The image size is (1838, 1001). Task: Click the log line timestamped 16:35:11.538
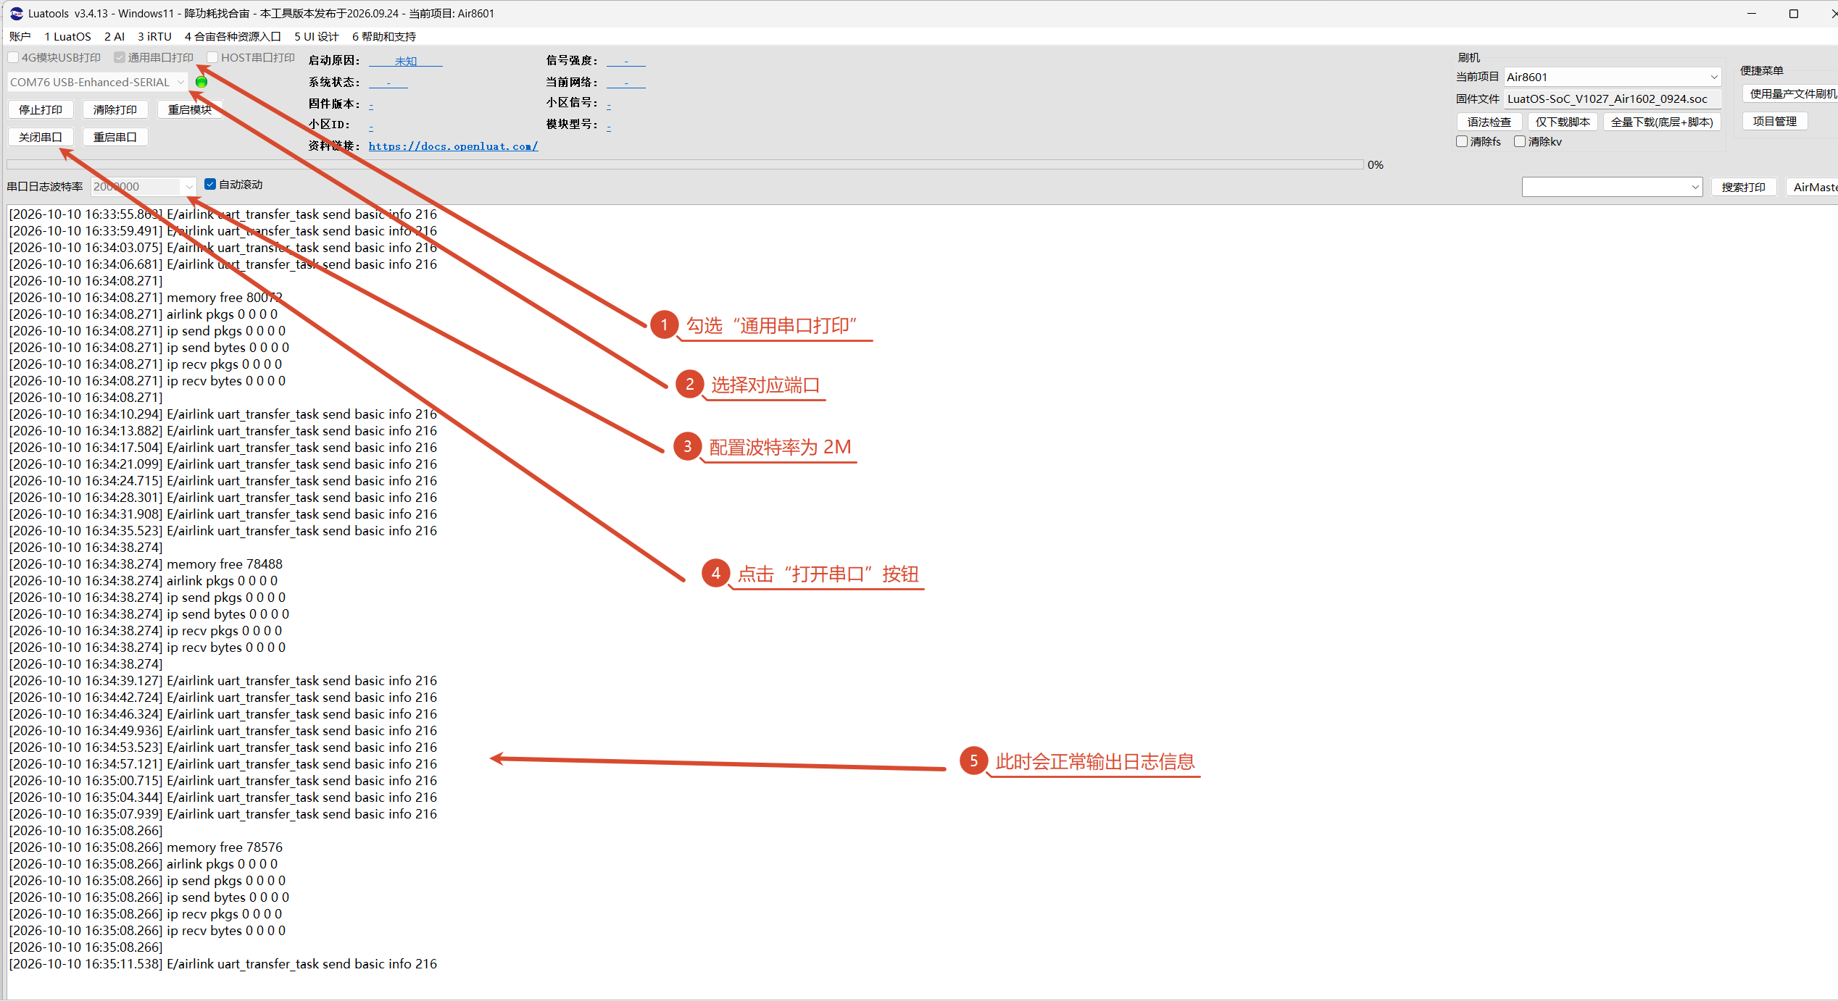click(223, 963)
